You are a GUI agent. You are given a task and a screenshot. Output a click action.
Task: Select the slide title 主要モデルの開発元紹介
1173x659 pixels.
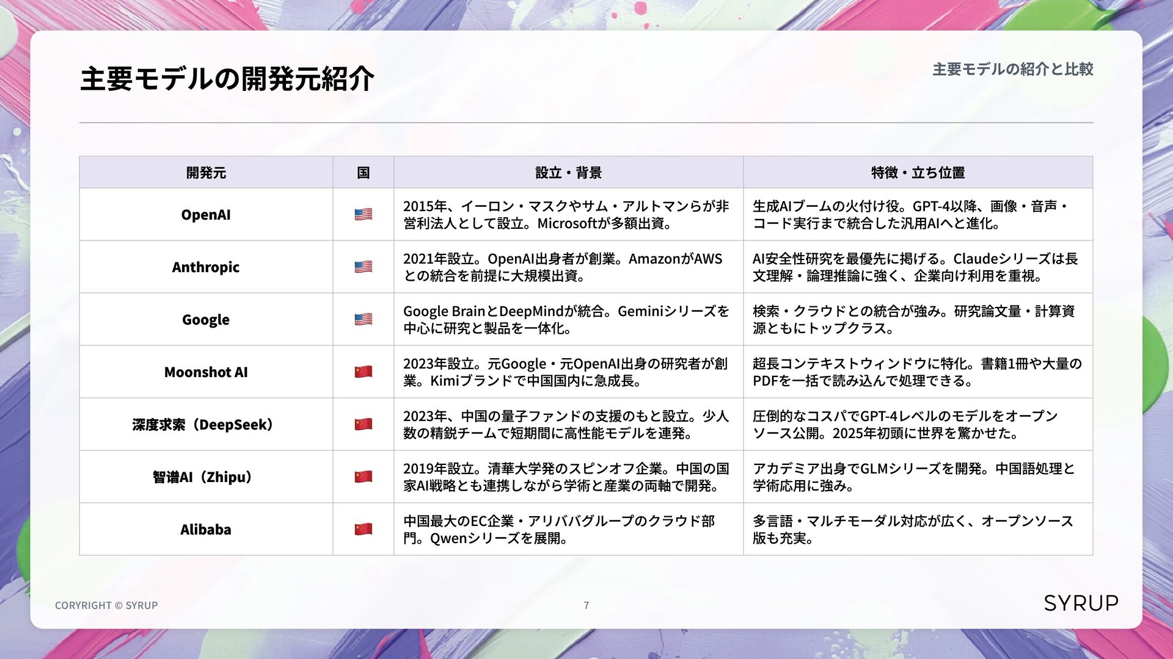click(227, 79)
